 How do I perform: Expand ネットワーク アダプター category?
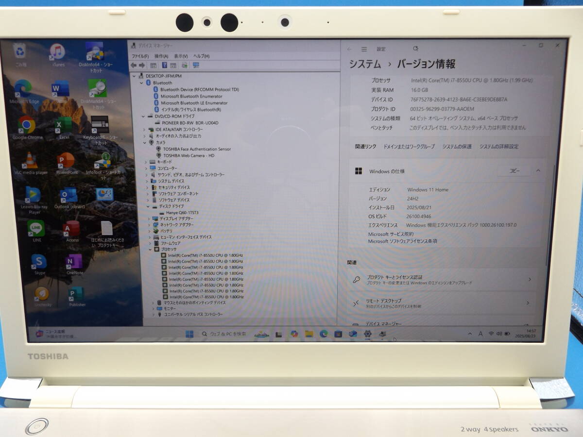(150, 225)
